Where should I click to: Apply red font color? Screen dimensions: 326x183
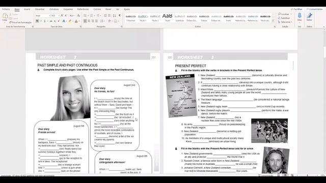76,21
